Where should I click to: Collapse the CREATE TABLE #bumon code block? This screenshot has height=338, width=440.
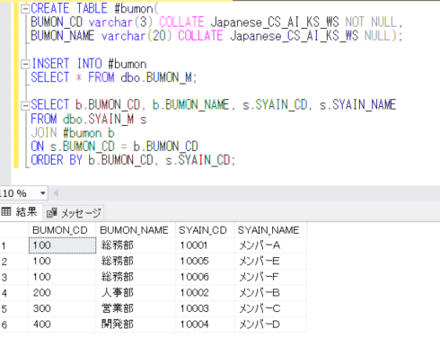click(25, 9)
